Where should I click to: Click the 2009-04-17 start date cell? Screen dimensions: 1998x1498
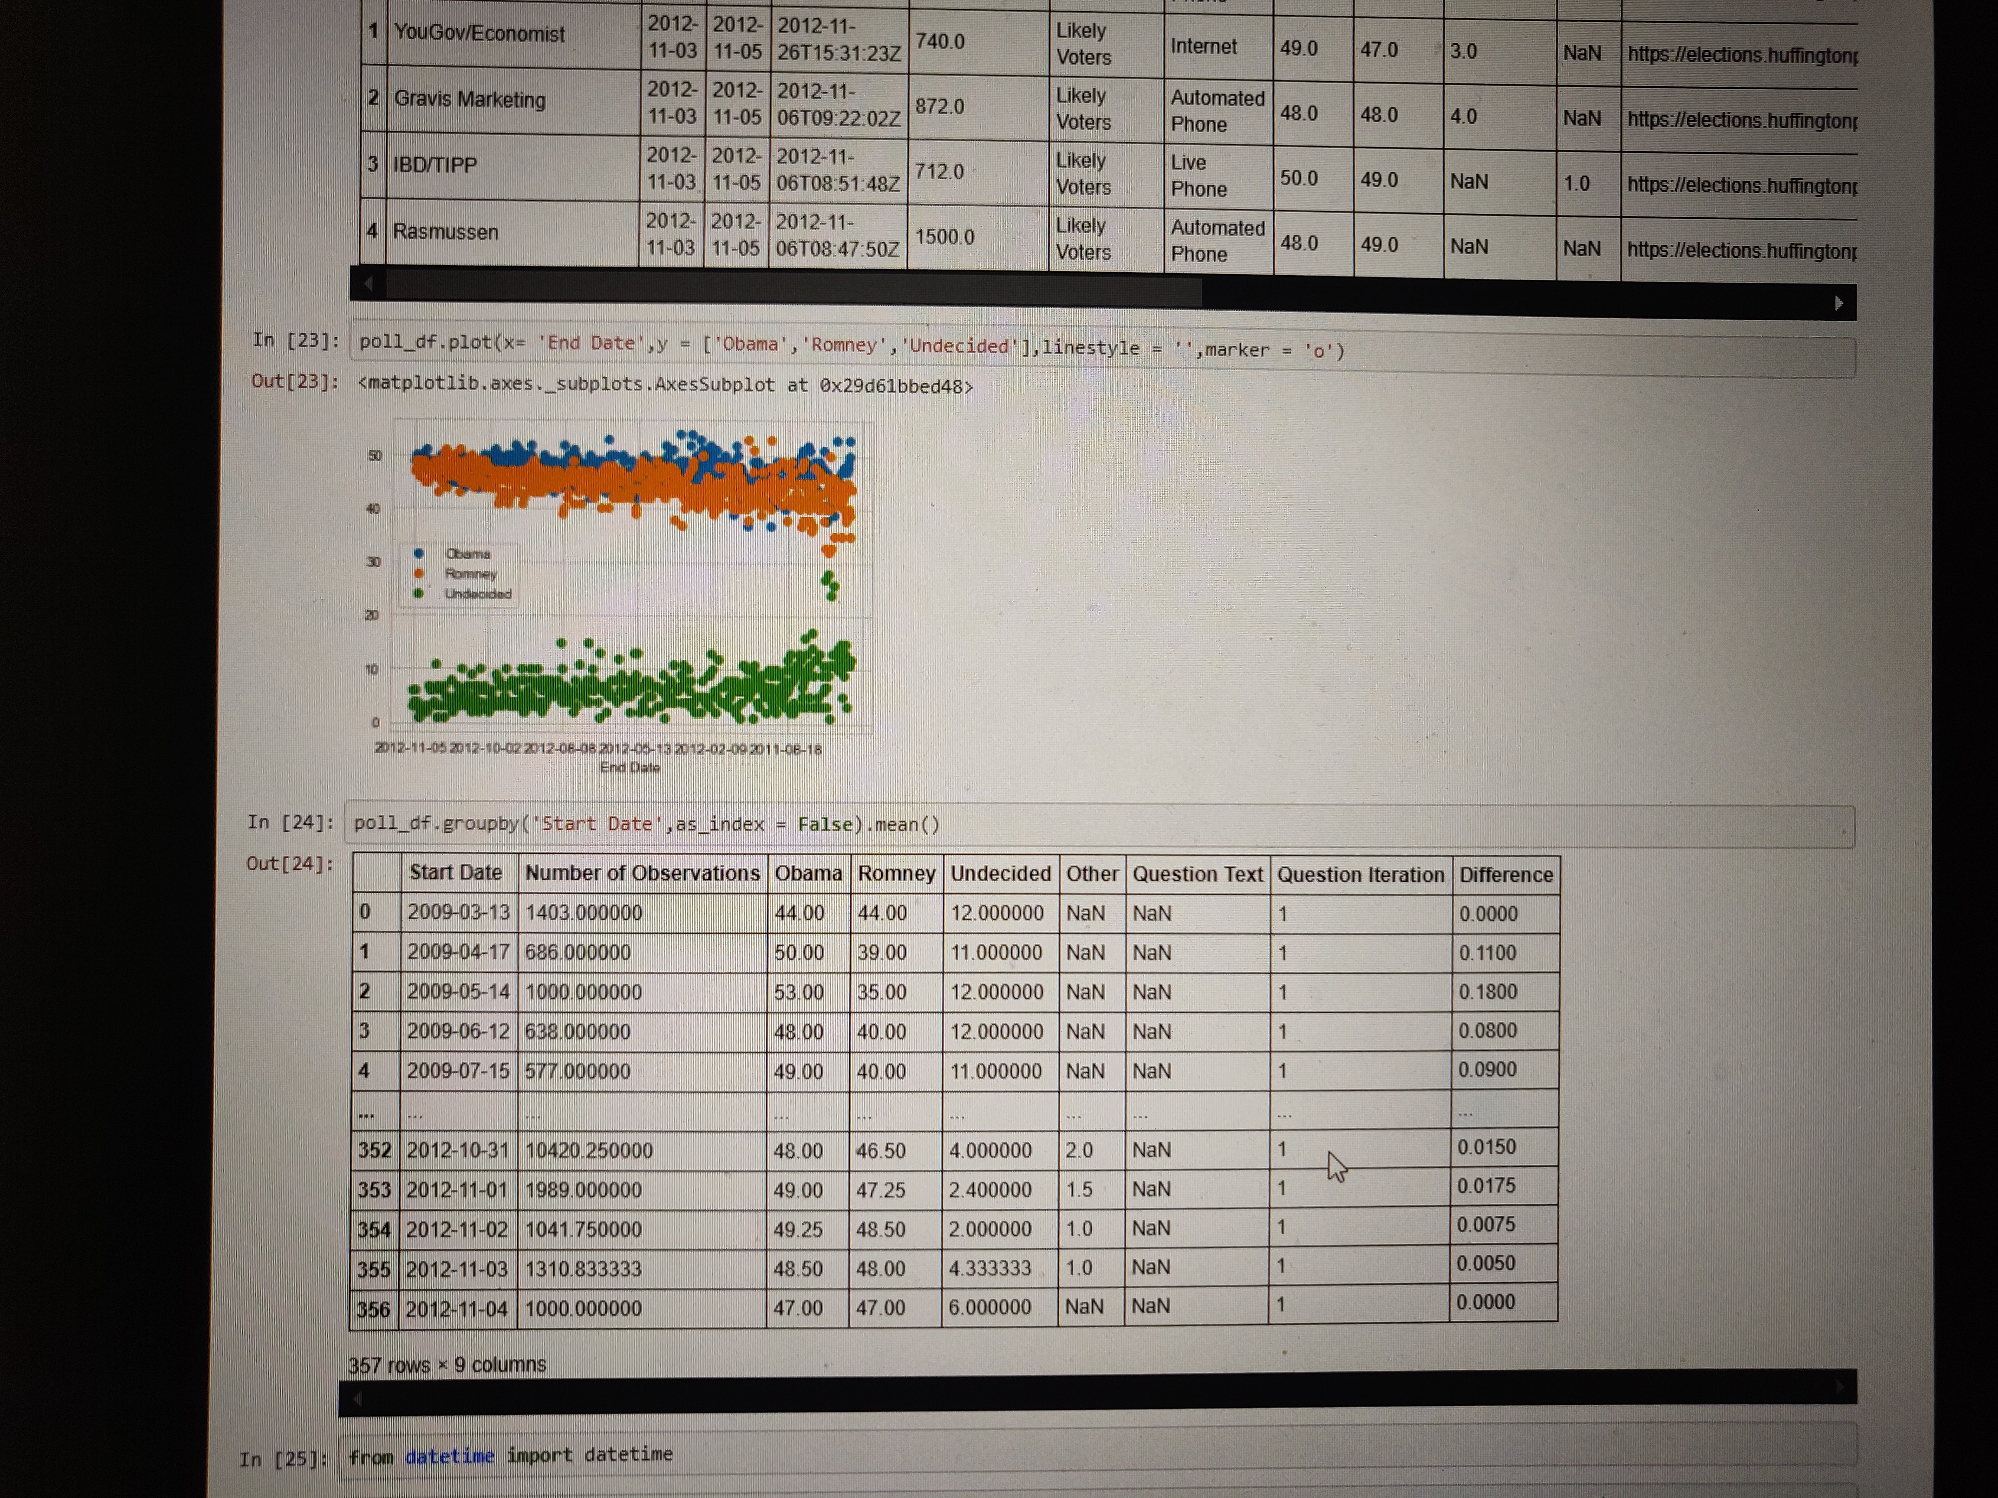pyautogui.click(x=459, y=952)
